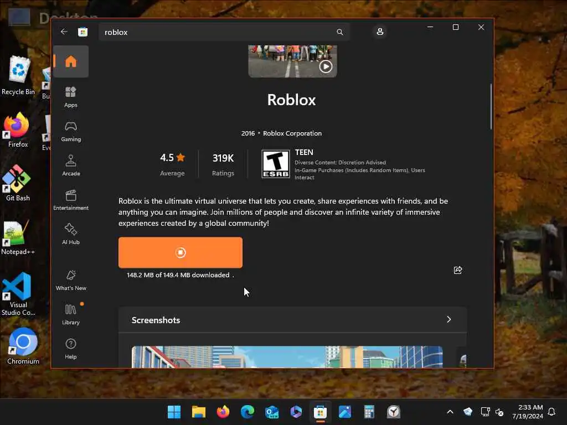Viewport: 567px width, 425px height.
Task: Click the Store window vertical scrollbar
Action: tap(491, 107)
